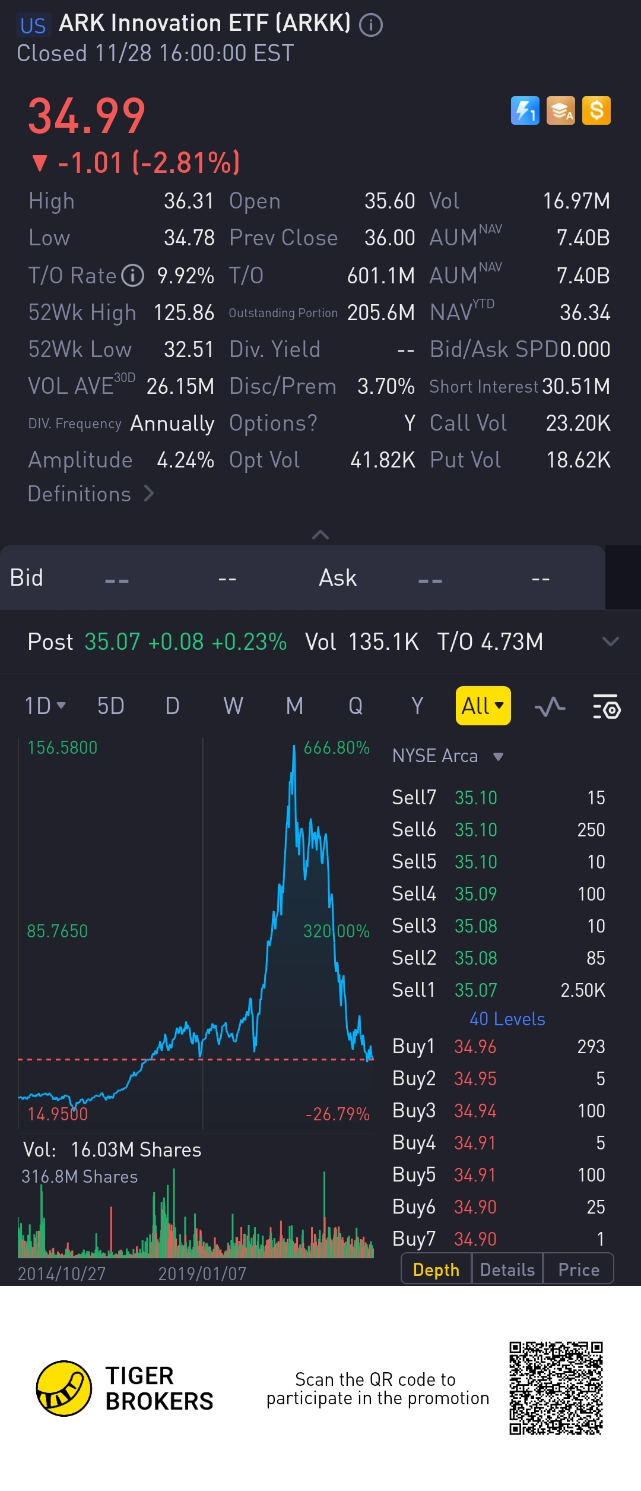The image size is (641, 1491).
Task: Tap the blue lightning quick-trade icon
Action: point(525,110)
